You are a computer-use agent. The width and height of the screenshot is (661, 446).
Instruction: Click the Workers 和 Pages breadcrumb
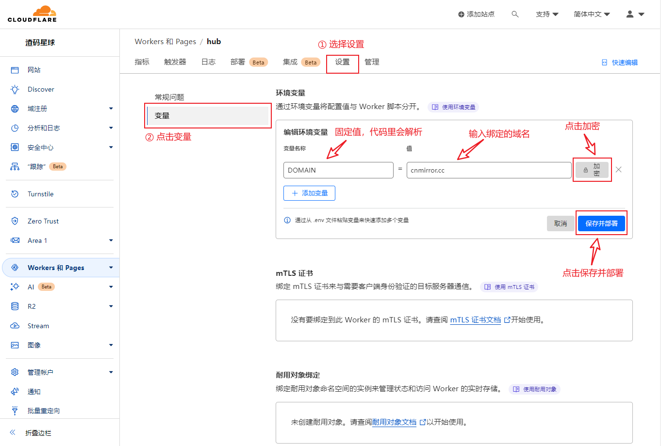point(165,42)
